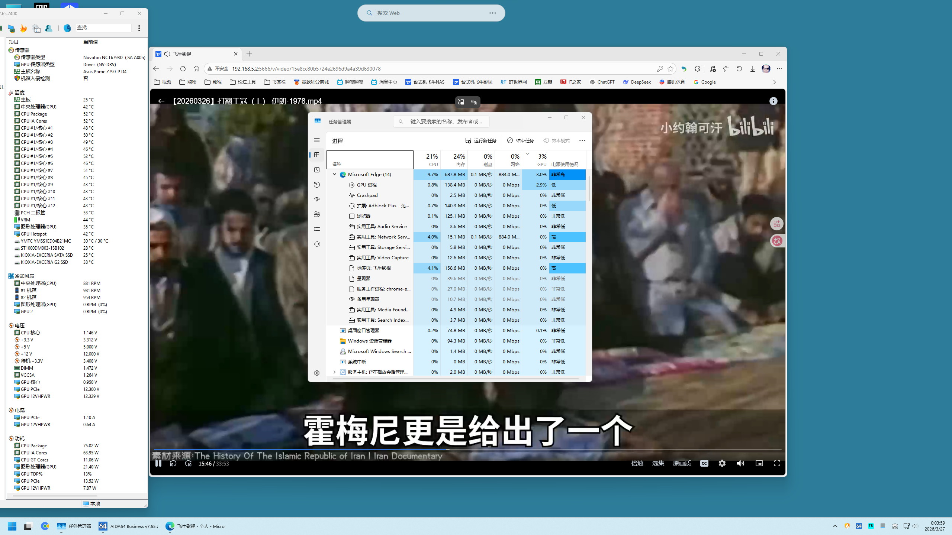Open the GPU column dropdown chevron
Viewport: 952px width, 535px height.
pos(527,153)
